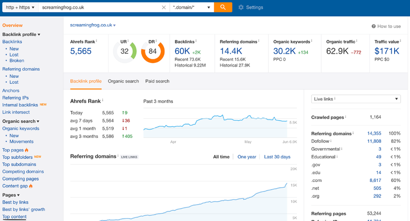The width and height of the screenshot is (410, 221).
Task: Click the Referring pages 53,244 value
Action: (x=374, y=213)
